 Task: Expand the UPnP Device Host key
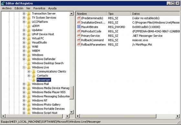(x=24, y=34)
